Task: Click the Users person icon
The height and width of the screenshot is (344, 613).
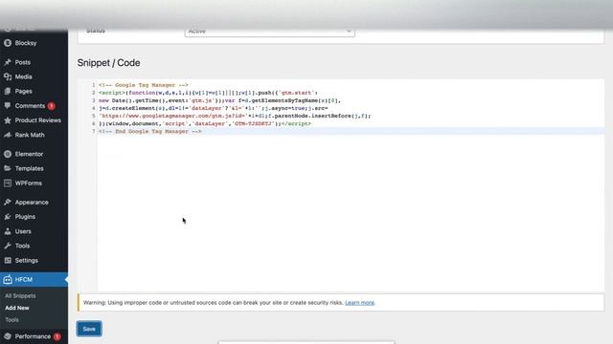Action: (8, 231)
